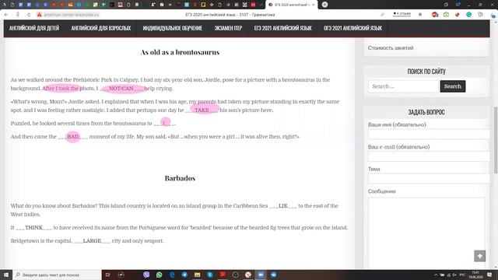Click the taskbar clock

click(x=475, y=275)
